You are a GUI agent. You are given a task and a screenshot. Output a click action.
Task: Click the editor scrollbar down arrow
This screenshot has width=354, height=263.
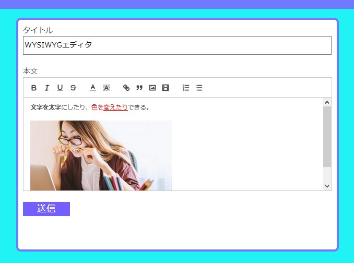click(327, 186)
